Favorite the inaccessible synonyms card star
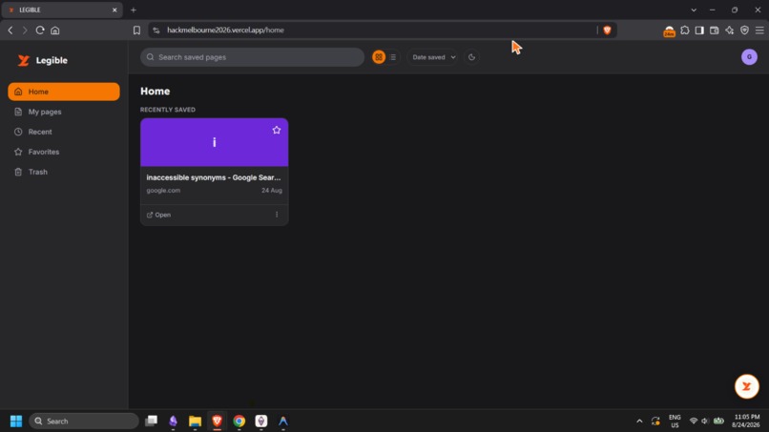 (277, 130)
